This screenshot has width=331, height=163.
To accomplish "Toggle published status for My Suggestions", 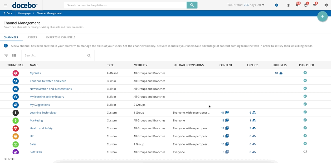I will click(x=305, y=104).
